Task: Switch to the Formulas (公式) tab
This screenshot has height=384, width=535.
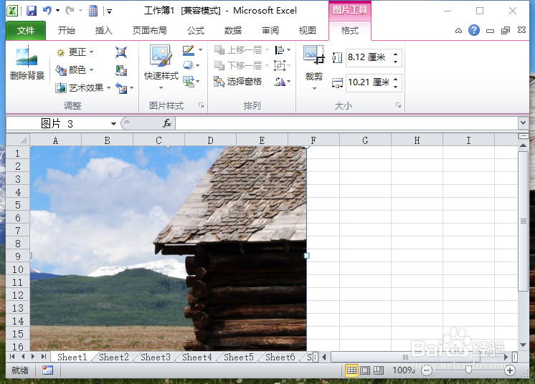Action: coord(196,30)
